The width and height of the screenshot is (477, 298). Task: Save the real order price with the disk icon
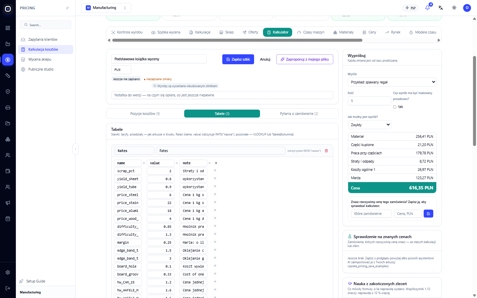(428, 214)
